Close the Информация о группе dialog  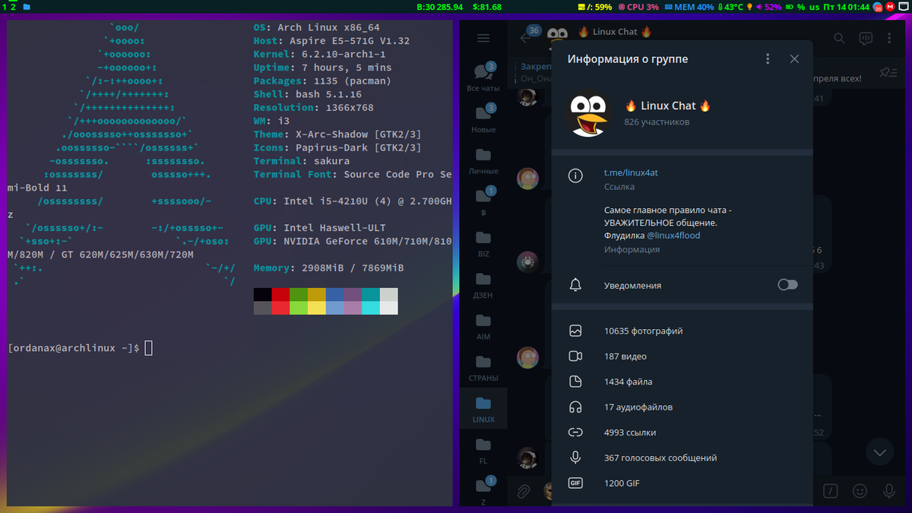click(794, 59)
